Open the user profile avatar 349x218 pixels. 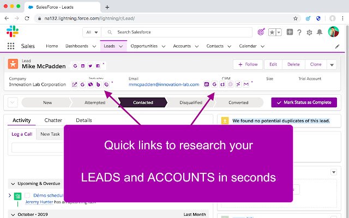click(333, 32)
